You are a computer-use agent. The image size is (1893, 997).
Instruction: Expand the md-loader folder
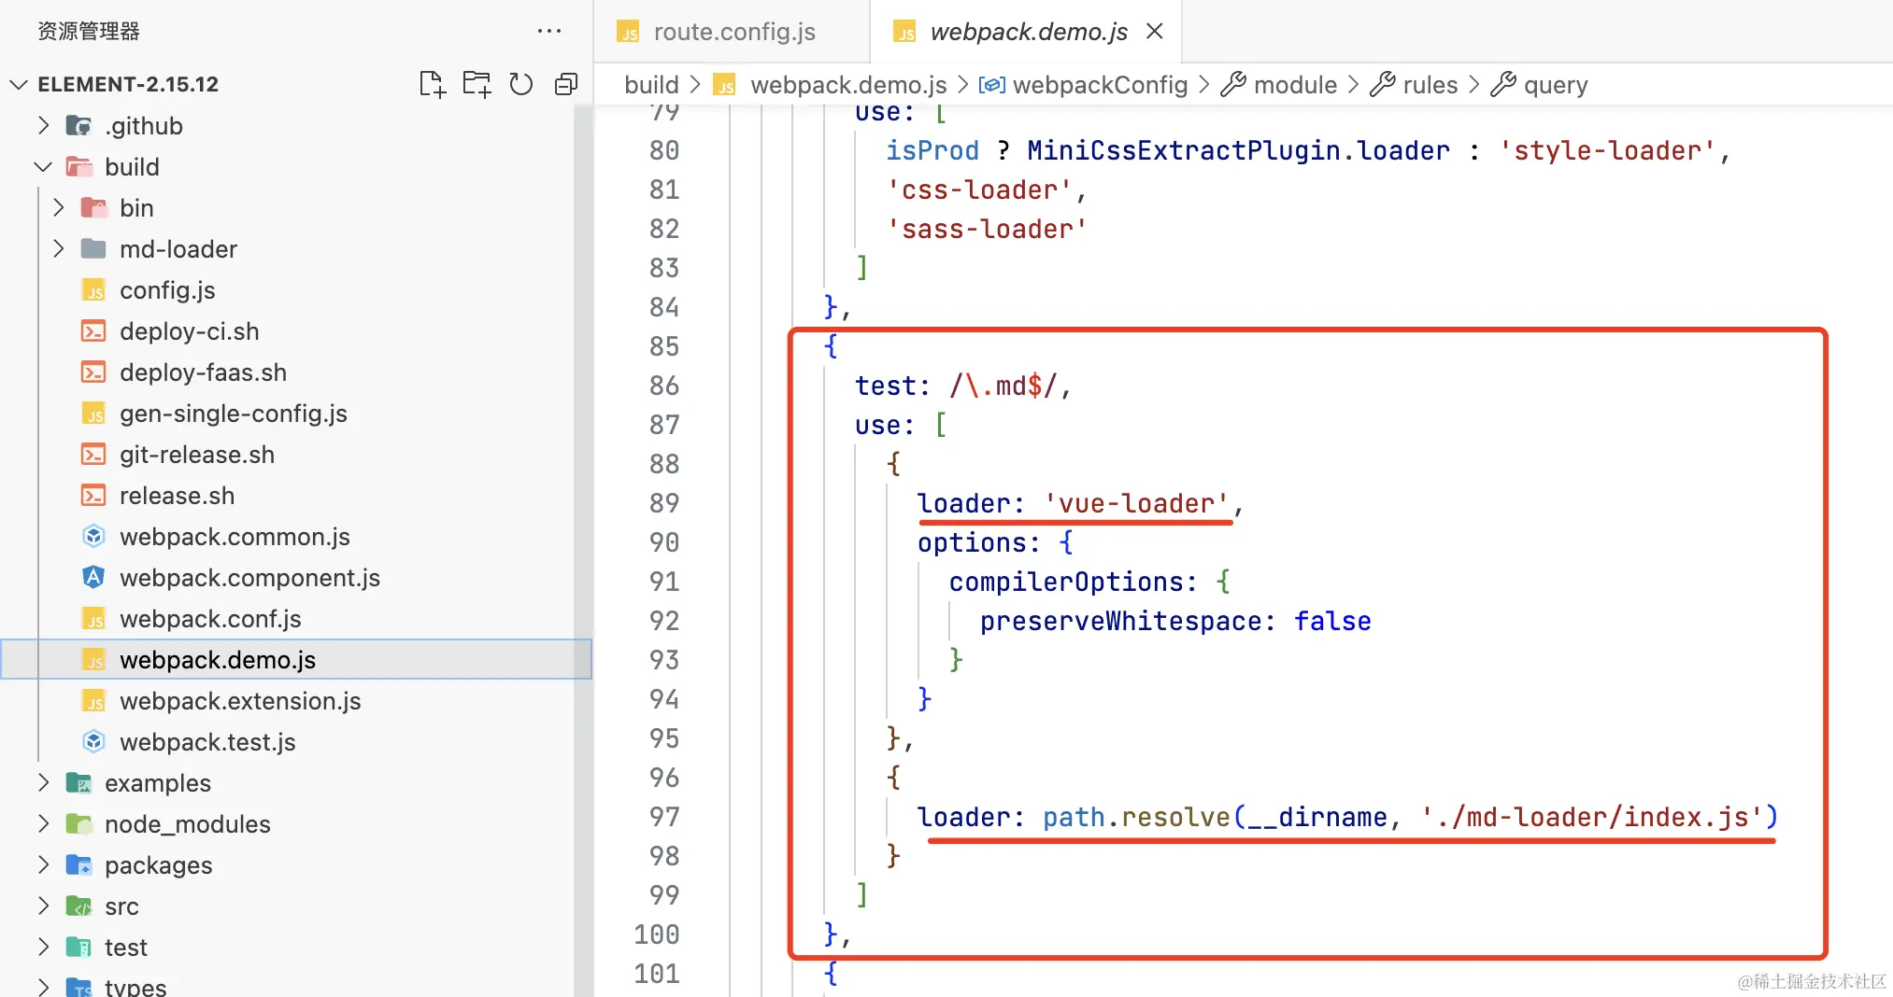[x=58, y=248]
